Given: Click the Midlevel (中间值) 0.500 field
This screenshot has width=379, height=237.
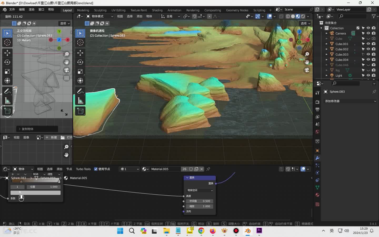Looking at the screenshot, I should [x=200, y=201].
